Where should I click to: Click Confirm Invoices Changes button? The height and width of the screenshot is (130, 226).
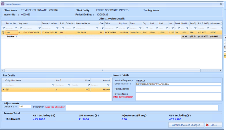(x=186, y=125)
